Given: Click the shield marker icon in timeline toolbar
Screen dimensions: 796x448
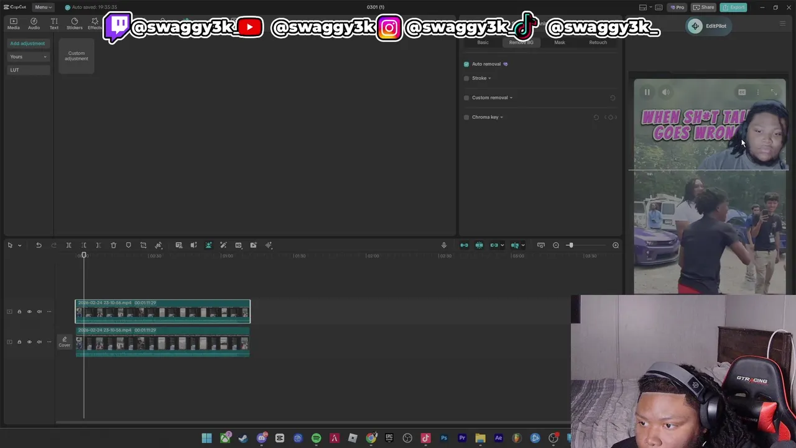Looking at the screenshot, I should tap(128, 245).
